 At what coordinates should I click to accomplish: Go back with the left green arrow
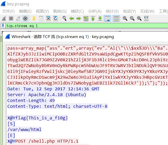click(72, 18)
